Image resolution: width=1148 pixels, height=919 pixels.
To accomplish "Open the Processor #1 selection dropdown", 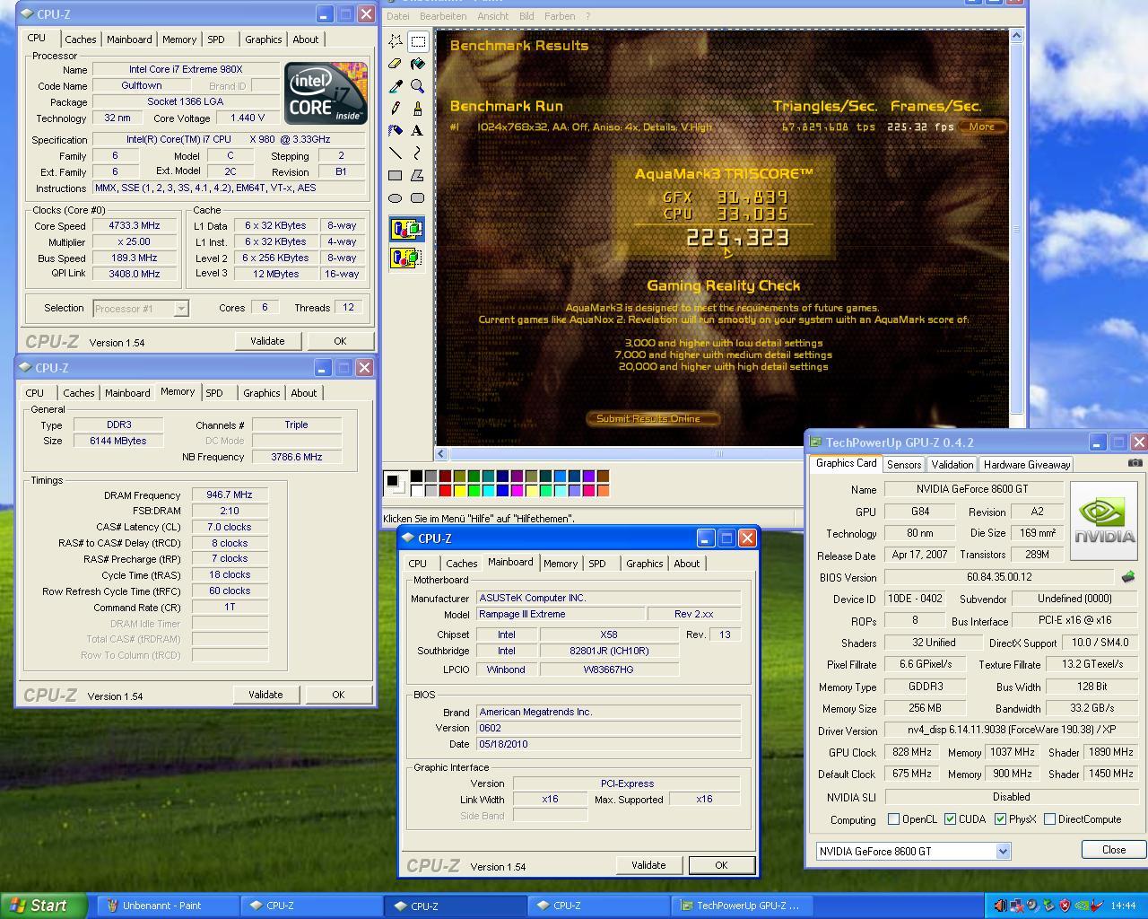I will click(141, 309).
